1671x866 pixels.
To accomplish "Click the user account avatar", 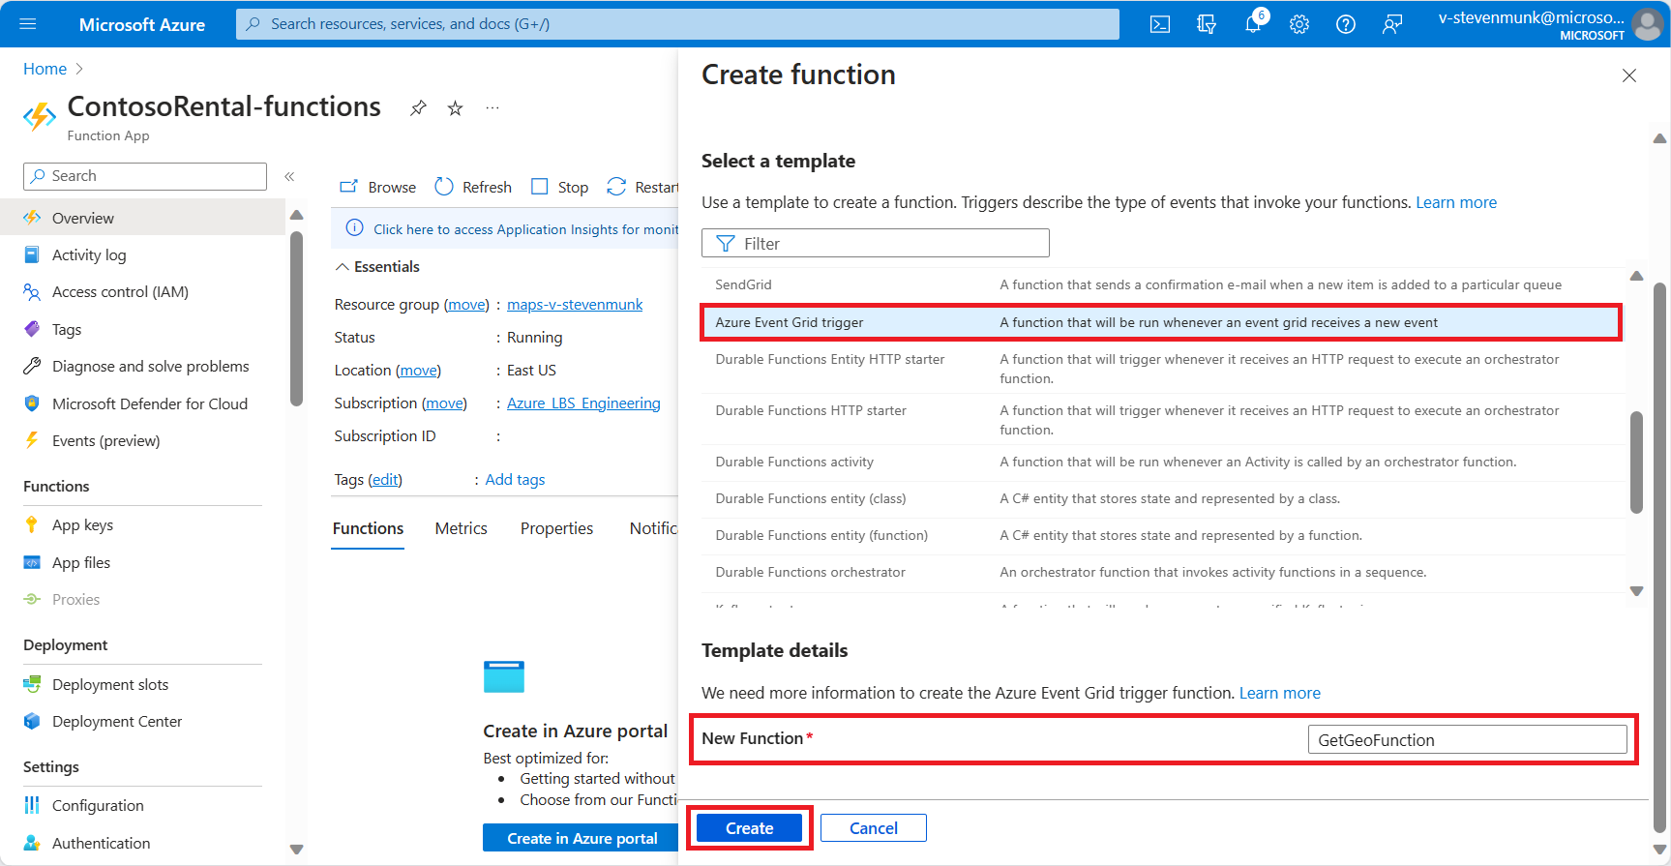I will point(1646,24).
